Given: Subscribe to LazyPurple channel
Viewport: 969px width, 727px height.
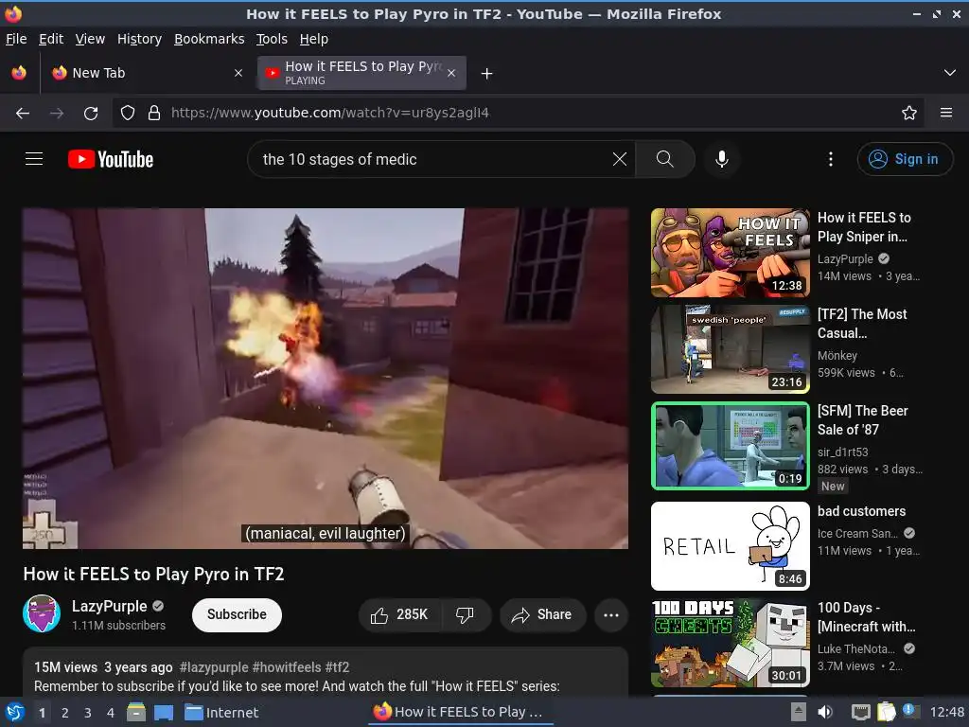Looking at the screenshot, I should click(x=237, y=614).
